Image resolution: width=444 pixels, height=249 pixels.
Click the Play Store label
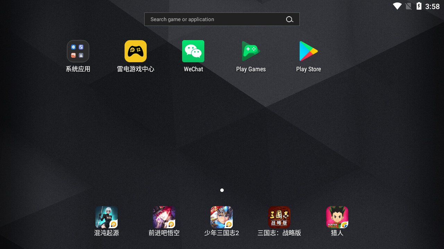click(308, 69)
